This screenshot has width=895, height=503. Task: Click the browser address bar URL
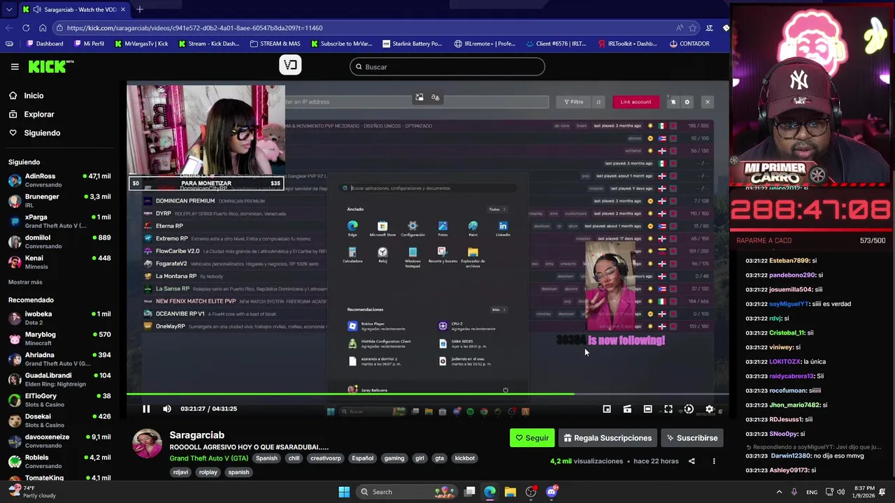coord(194,28)
